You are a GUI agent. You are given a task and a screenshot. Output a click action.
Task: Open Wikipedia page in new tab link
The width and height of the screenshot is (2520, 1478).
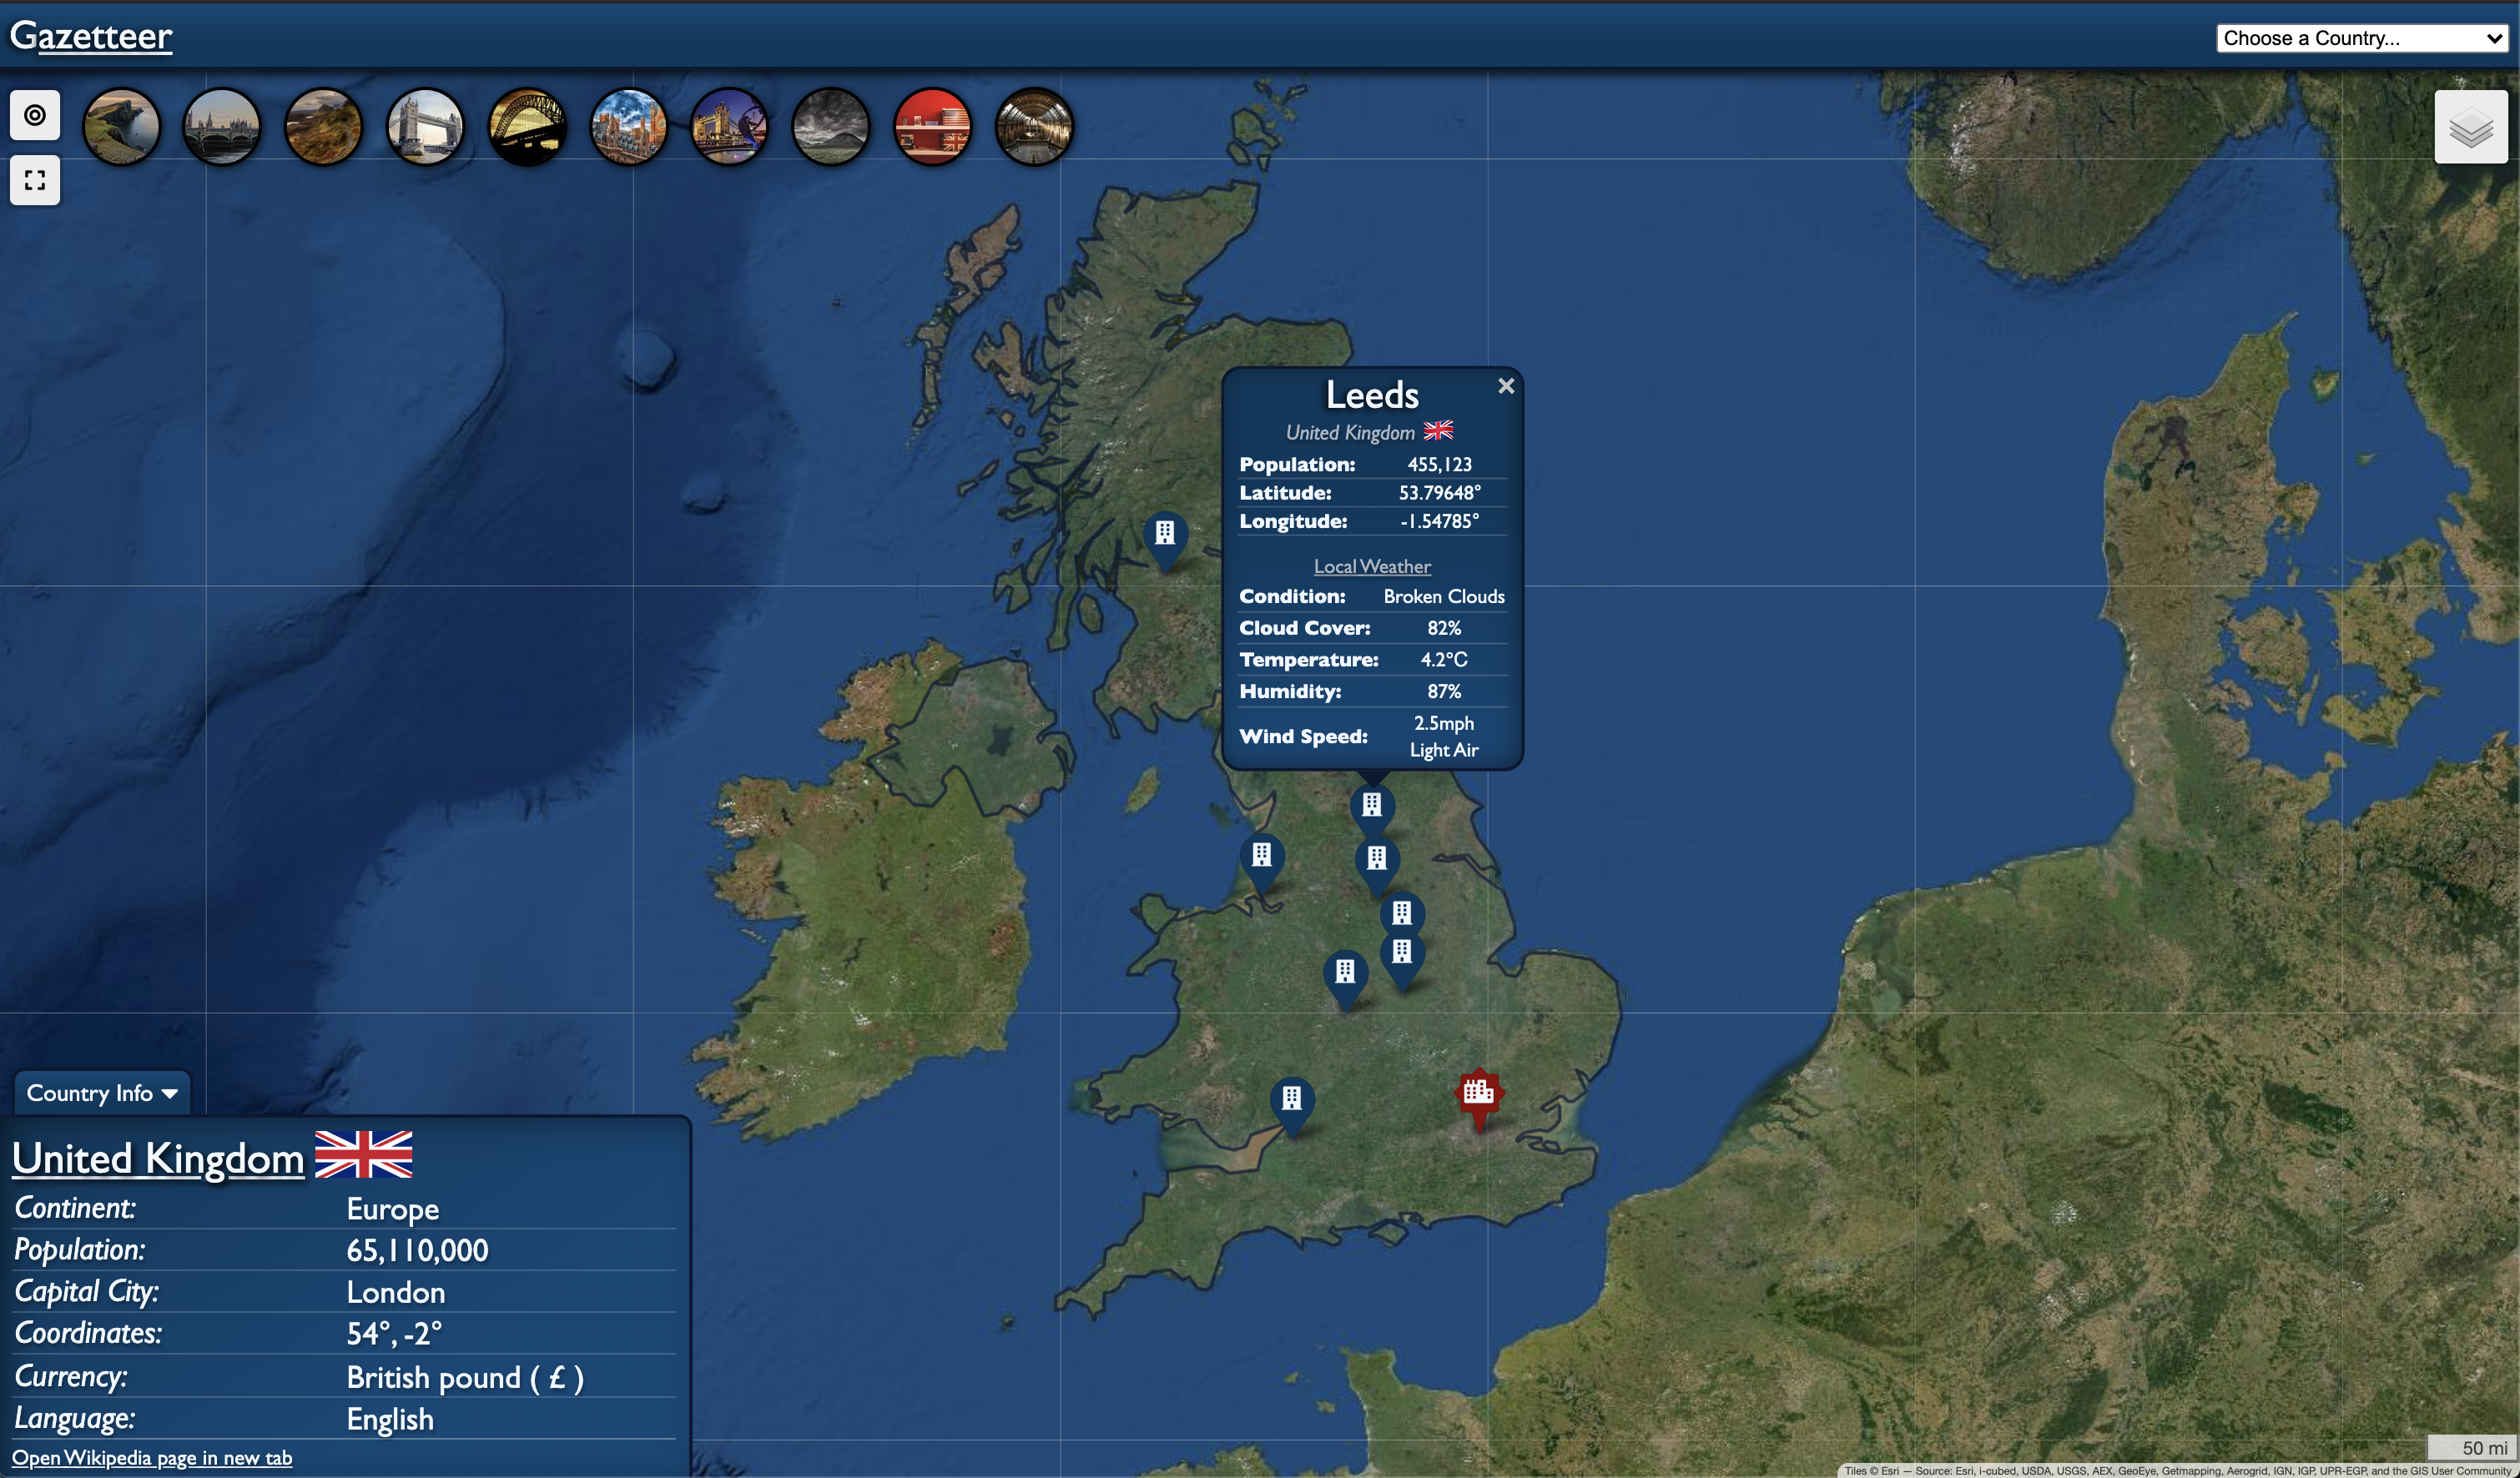152,1458
